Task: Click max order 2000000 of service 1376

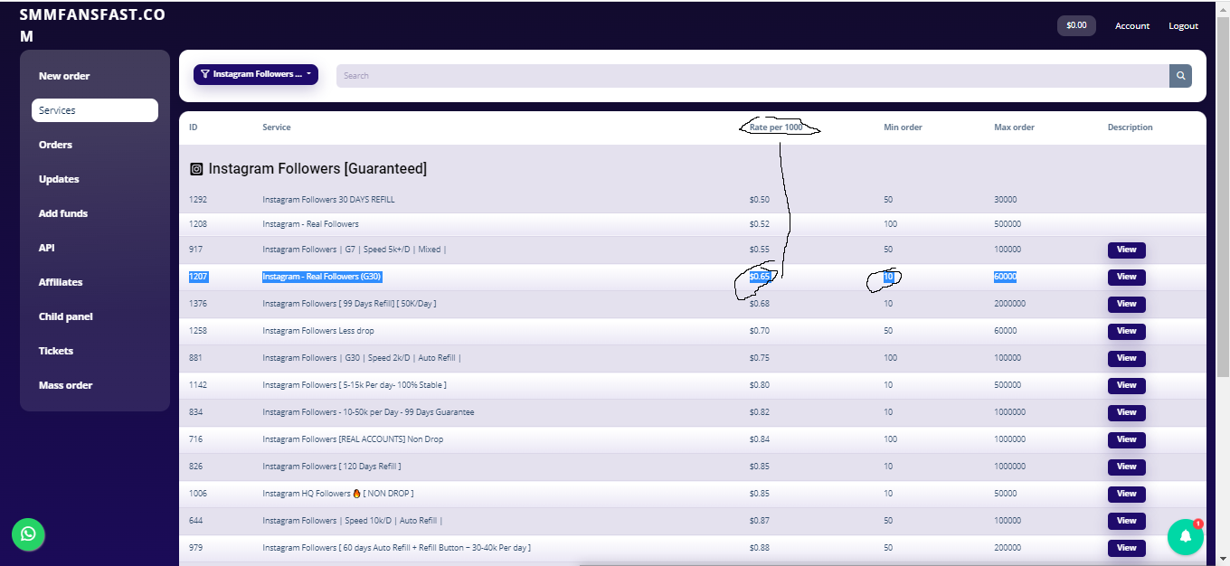Action: coord(1010,304)
